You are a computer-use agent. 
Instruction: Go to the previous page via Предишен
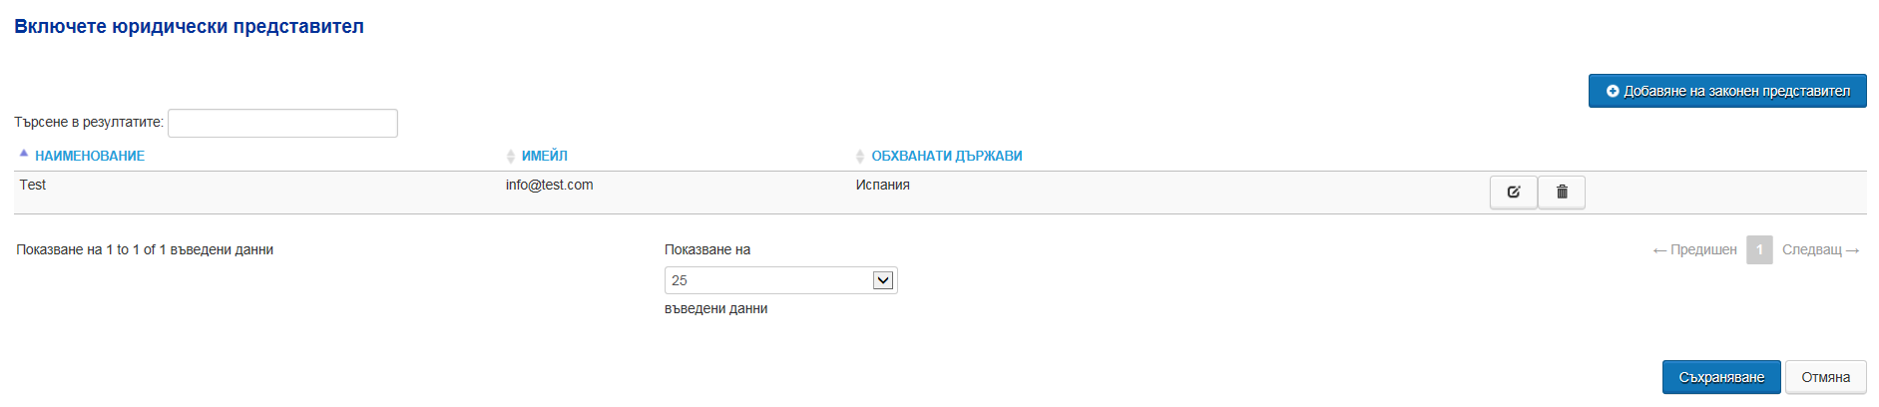1694,249
